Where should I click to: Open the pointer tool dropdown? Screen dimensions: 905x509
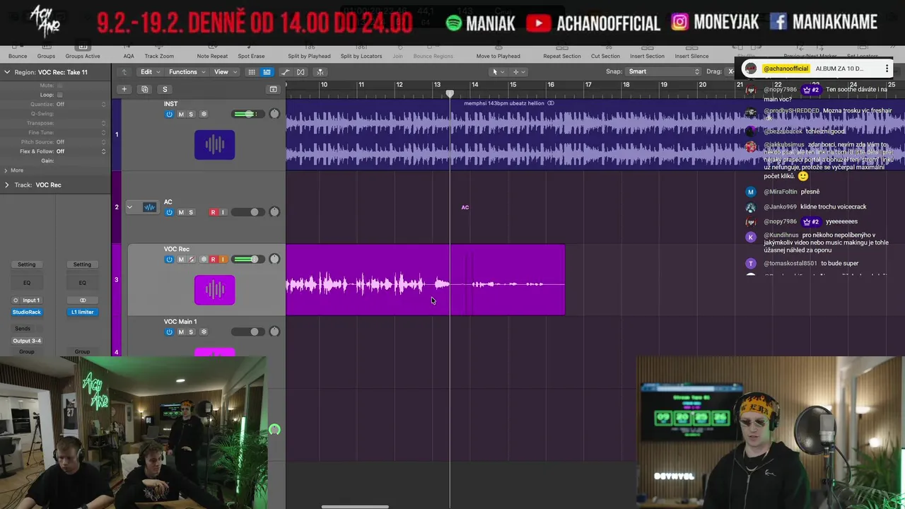[497, 71]
